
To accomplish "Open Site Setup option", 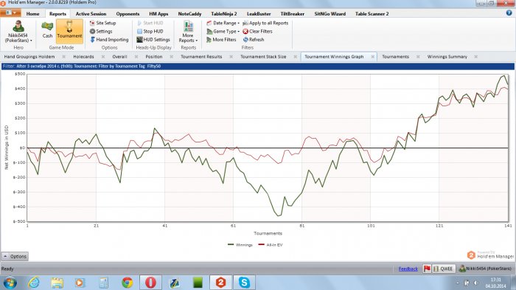I will click(x=102, y=23).
